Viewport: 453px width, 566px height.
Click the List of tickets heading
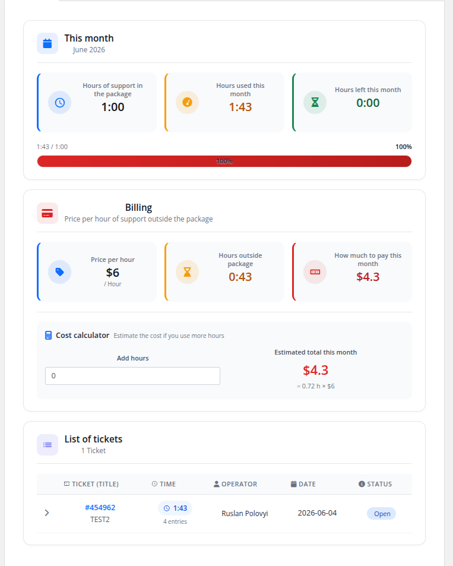[x=93, y=439]
